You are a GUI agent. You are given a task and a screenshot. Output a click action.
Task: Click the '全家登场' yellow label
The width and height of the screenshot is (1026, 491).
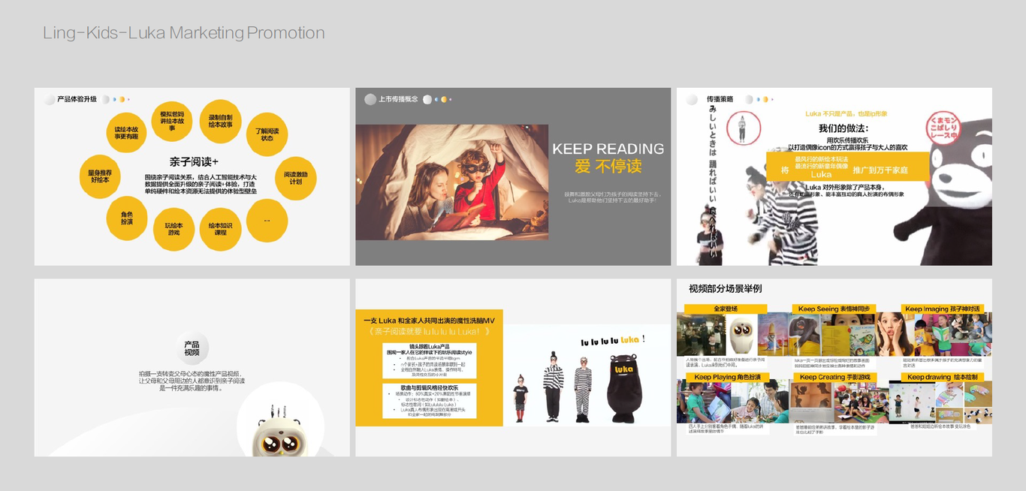pyautogui.click(x=726, y=309)
